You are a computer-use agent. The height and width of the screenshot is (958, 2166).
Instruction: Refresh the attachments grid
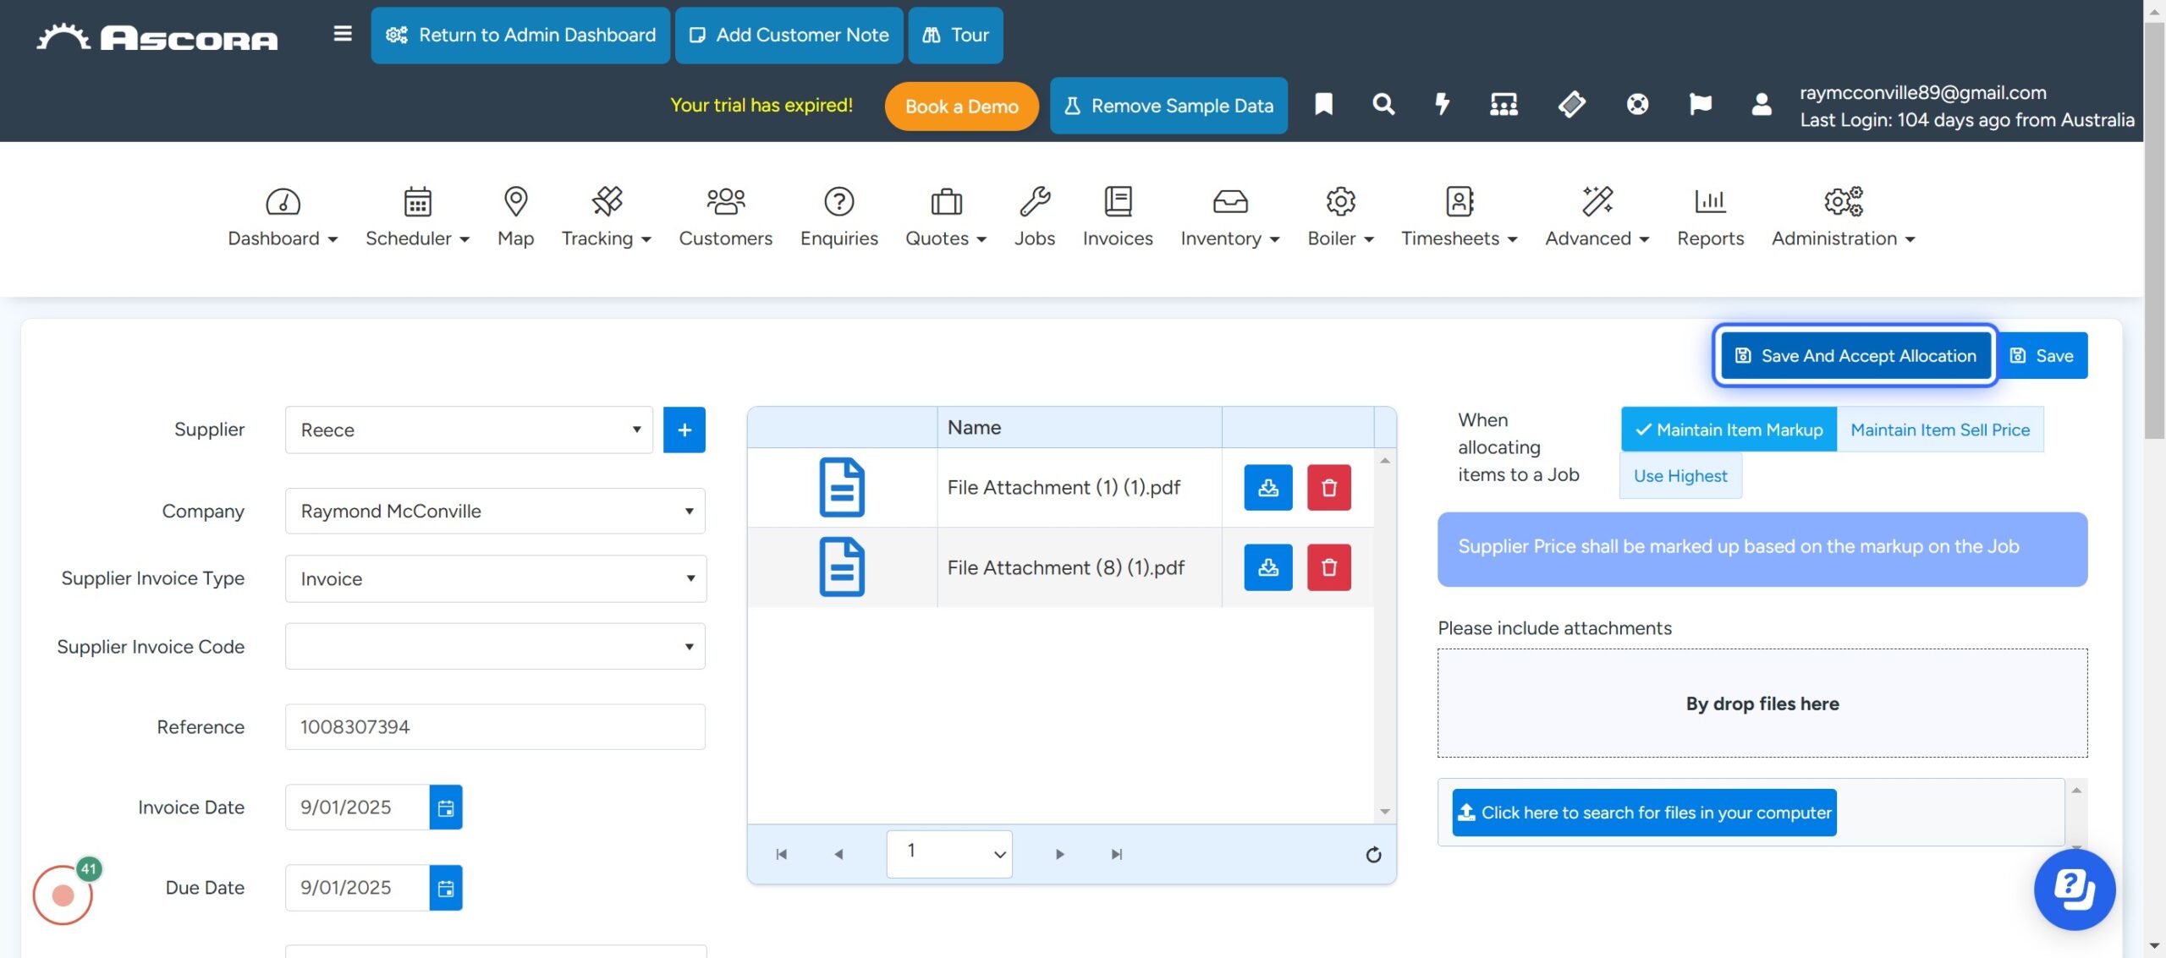1373,855
